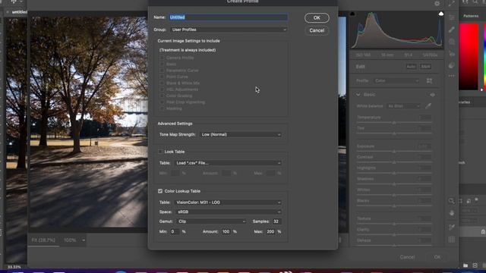Toggle the color sampler overlay tool
The image size is (486, 273).
452,227
